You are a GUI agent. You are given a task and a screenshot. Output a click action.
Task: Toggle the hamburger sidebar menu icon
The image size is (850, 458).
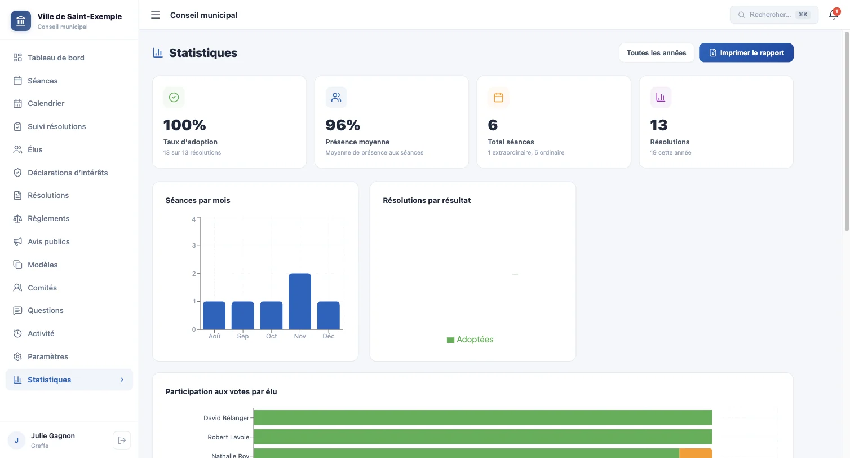tap(156, 15)
